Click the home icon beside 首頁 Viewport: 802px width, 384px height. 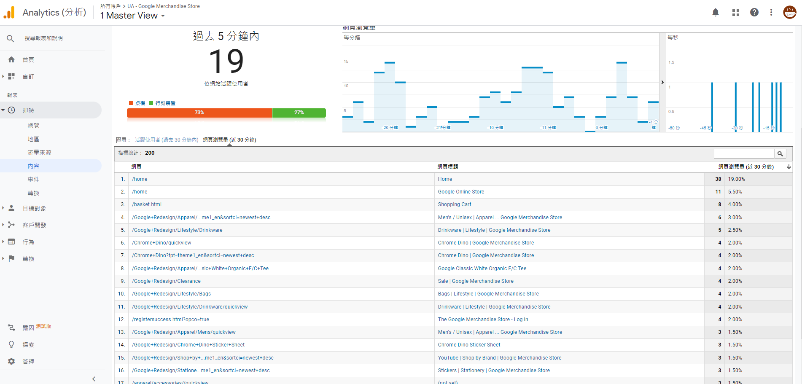11,59
